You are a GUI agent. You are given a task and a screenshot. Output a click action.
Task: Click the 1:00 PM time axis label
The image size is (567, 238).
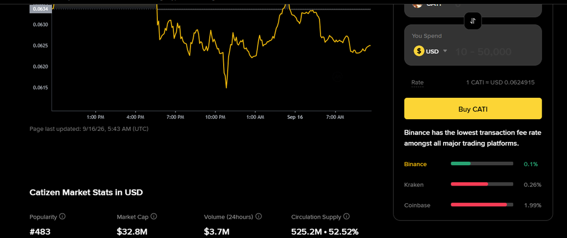[96, 117]
